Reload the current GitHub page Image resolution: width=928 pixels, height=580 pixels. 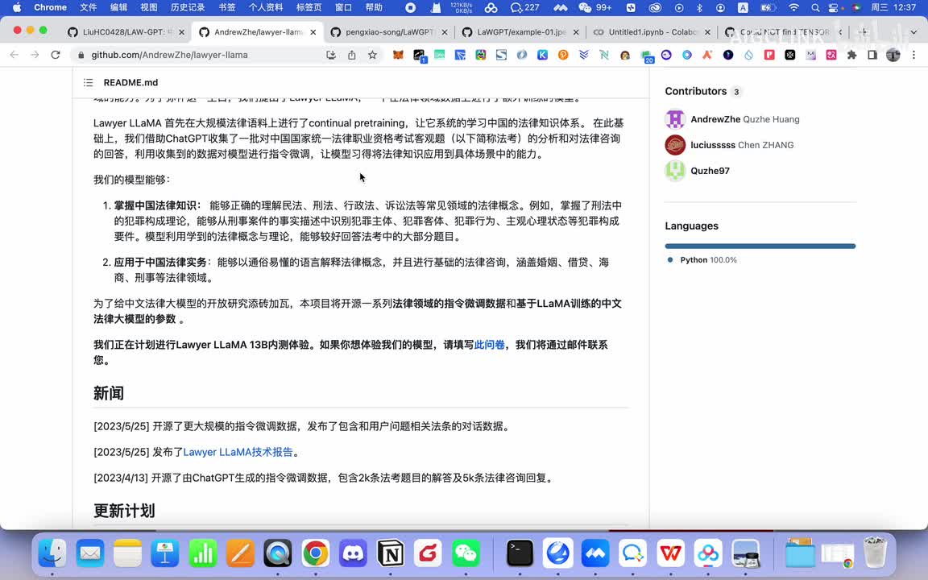(x=56, y=55)
